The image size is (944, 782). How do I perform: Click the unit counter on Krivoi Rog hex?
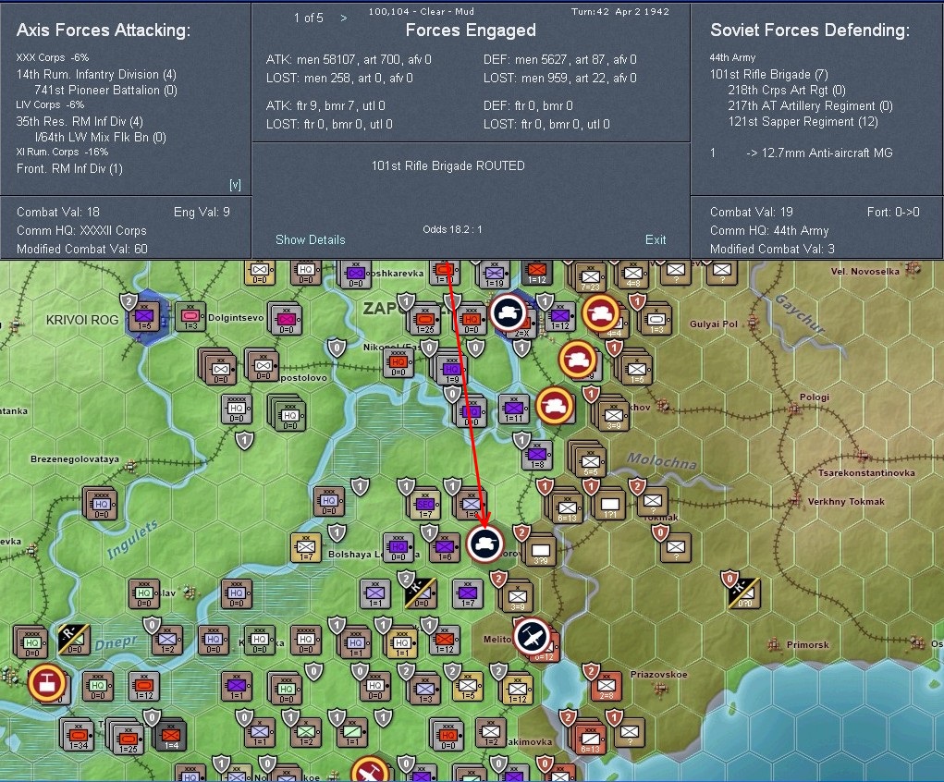click(x=143, y=319)
